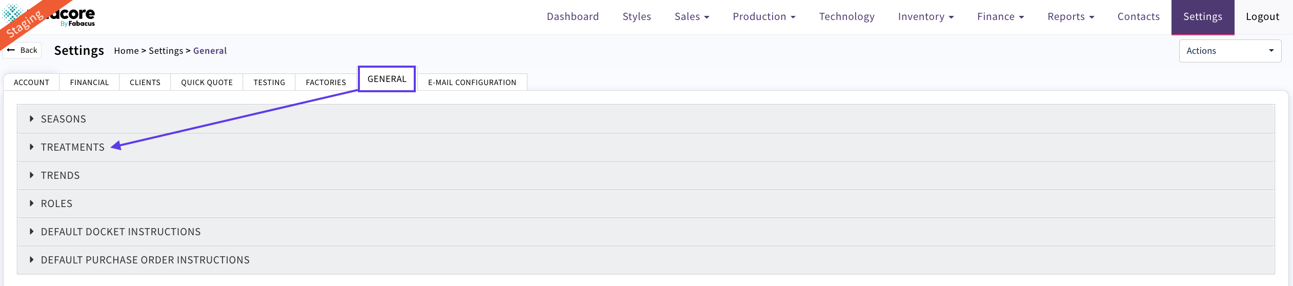Expand Default Docket Instructions section
Viewport: 1293px width, 286px height.
tap(120, 232)
